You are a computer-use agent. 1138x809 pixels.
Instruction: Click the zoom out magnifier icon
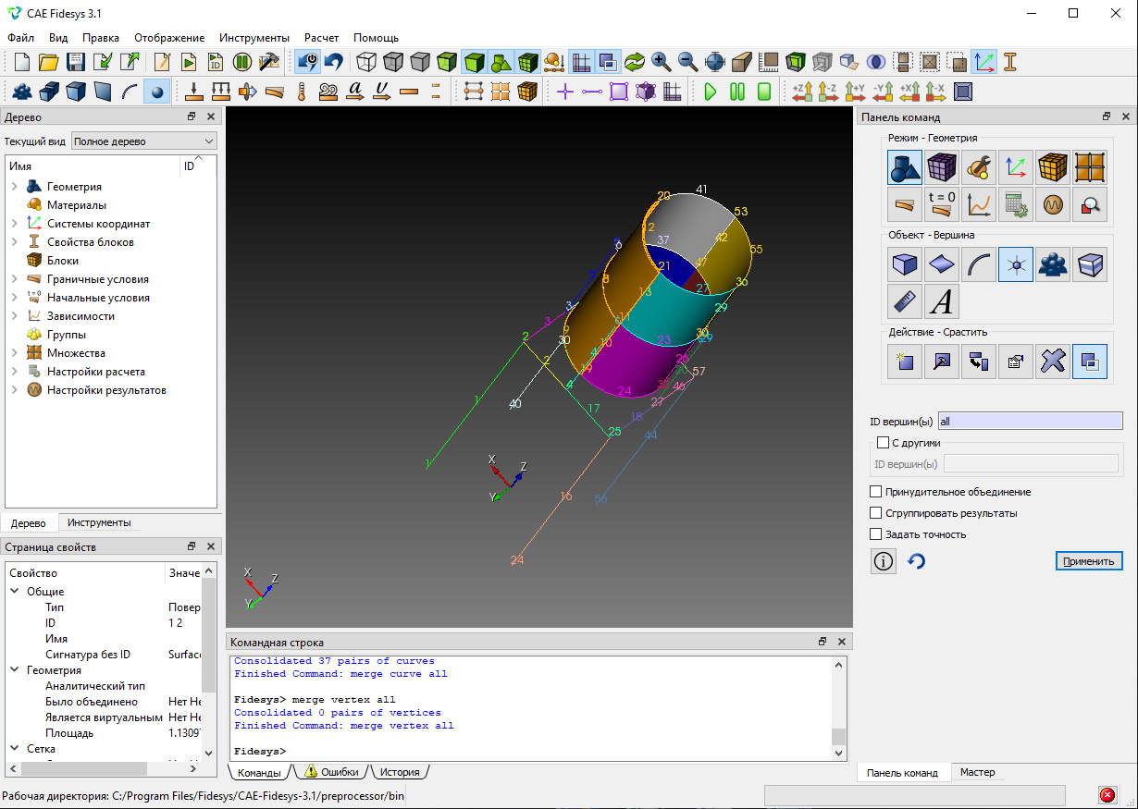click(687, 62)
